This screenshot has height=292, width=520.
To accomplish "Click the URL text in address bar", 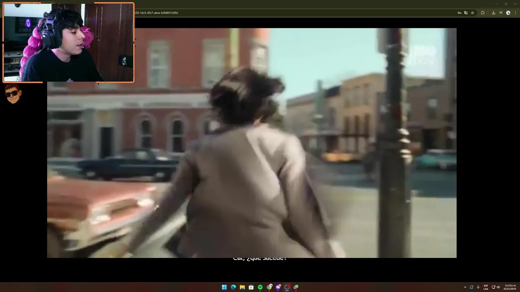I will [x=156, y=13].
